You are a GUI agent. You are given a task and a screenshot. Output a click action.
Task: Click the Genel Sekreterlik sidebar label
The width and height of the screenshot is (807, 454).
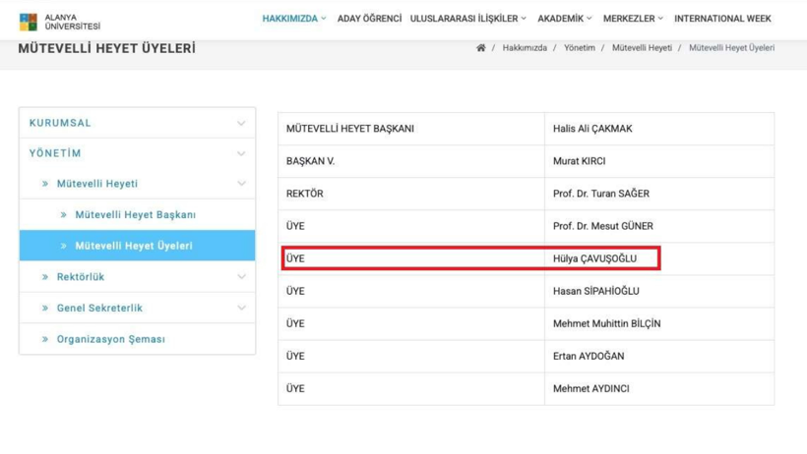pyautogui.click(x=99, y=308)
